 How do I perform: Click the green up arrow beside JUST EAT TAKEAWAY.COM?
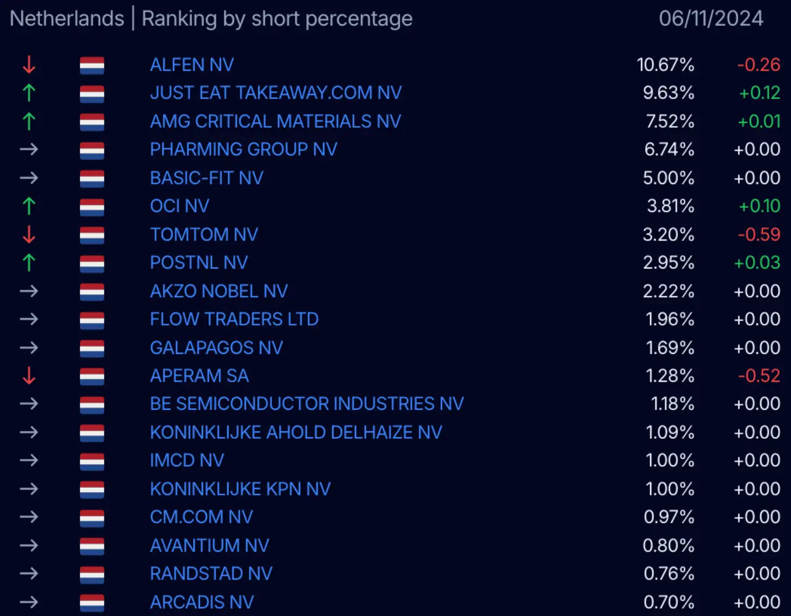point(29,93)
